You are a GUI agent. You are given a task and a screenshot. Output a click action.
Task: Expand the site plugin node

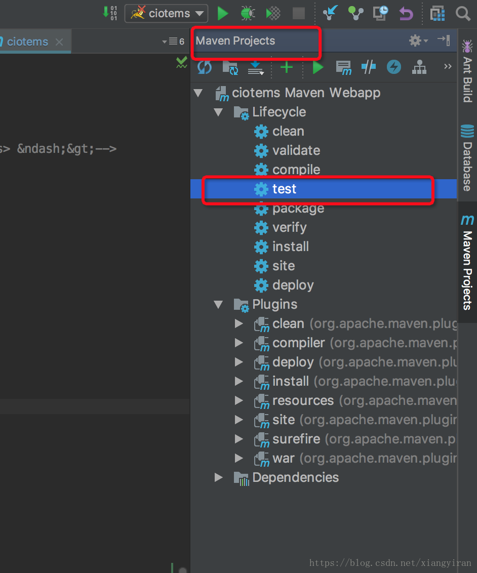(238, 420)
